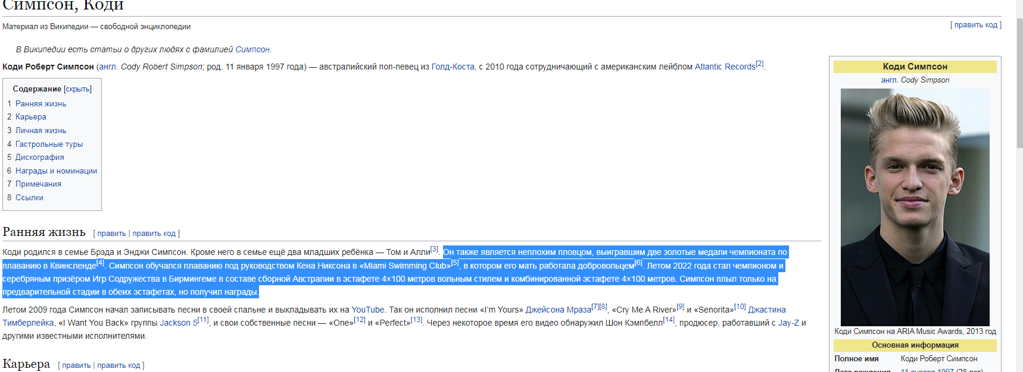Screen dimensions: 1023x372
Task: Go to "Личная жизнь" contents entry
Action: click(40, 131)
